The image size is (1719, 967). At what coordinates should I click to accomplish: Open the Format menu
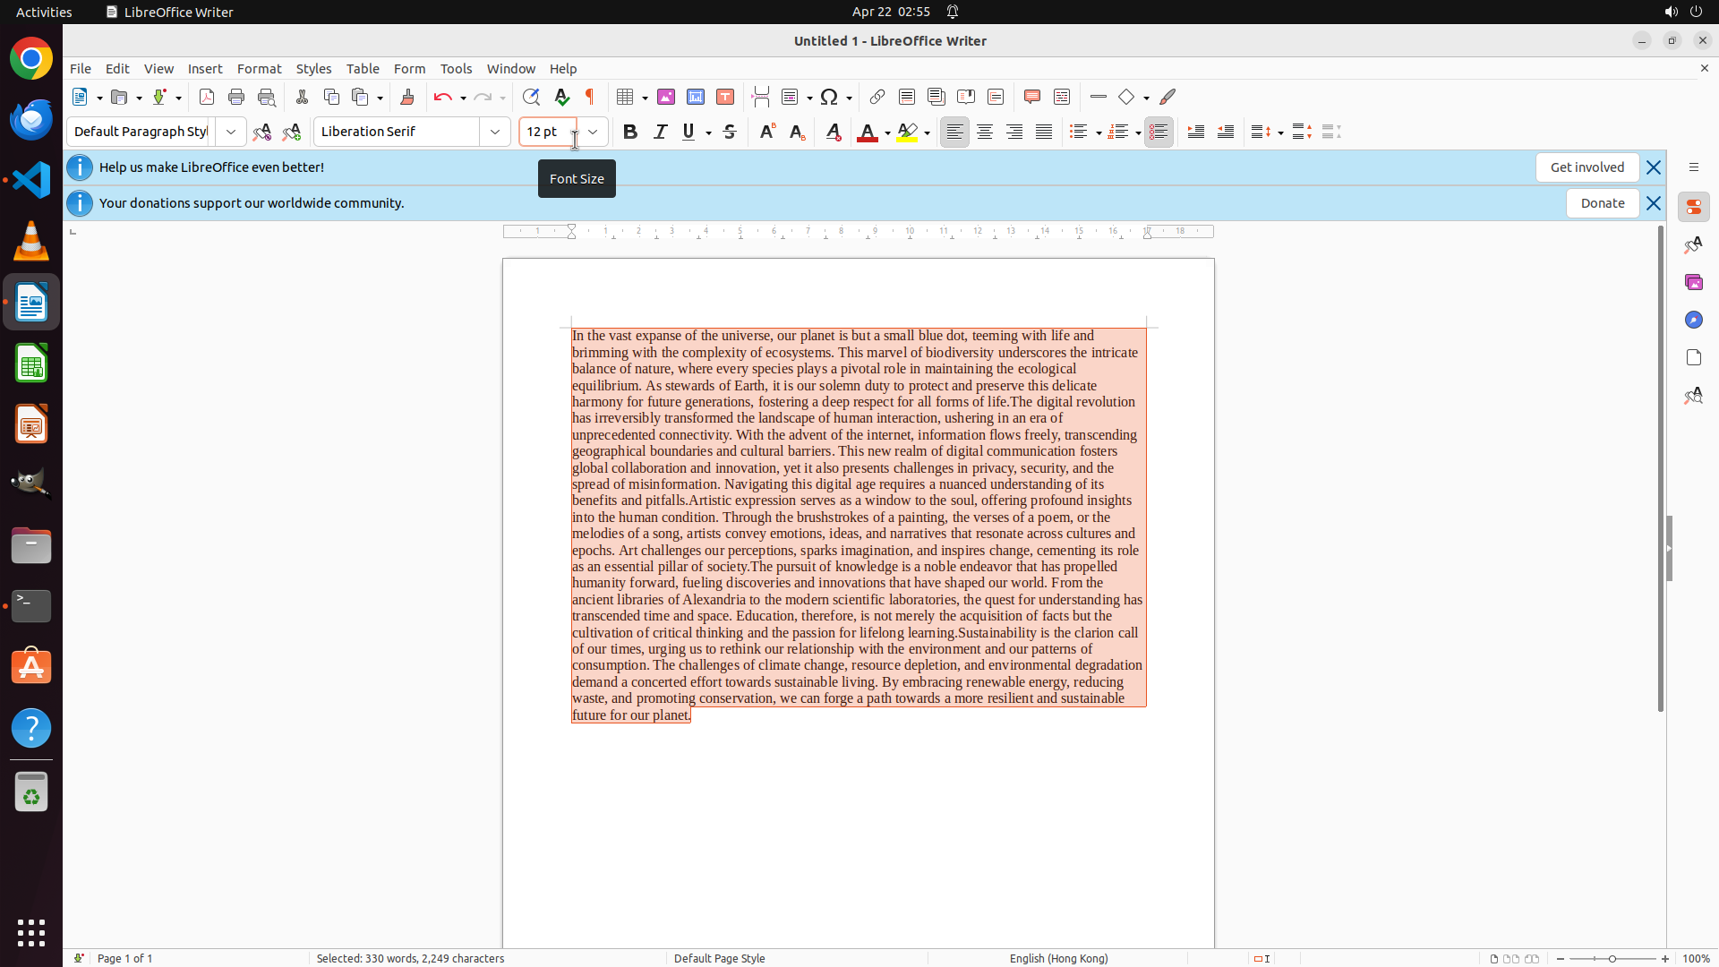pos(259,69)
